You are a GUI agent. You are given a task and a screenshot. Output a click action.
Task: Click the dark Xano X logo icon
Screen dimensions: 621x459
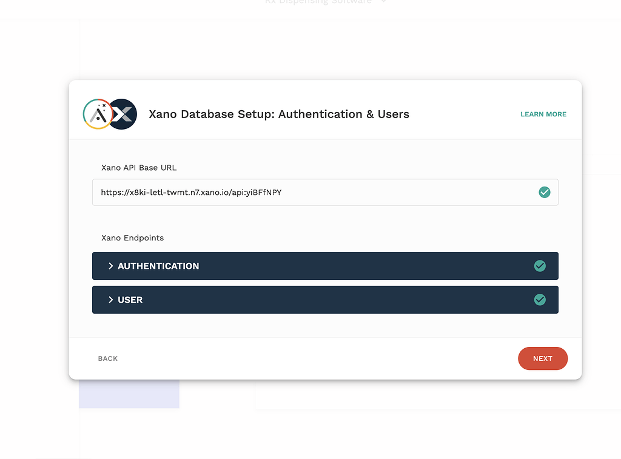pyautogui.click(x=122, y=114)
